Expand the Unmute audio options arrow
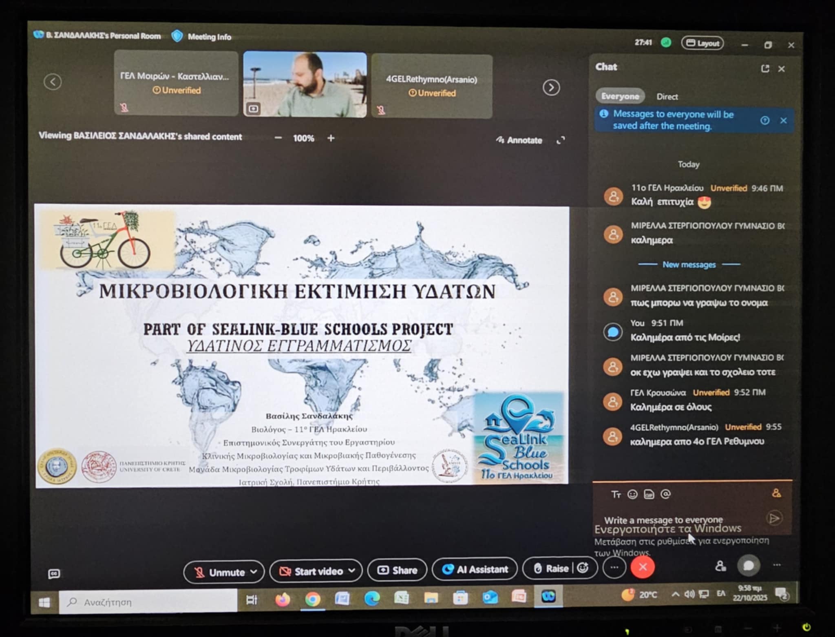 [x=254, y=572]
